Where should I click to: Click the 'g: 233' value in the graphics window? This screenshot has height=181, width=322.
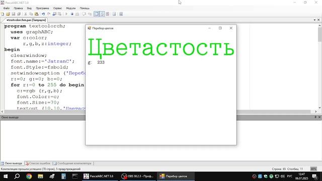tap(96, 62)
